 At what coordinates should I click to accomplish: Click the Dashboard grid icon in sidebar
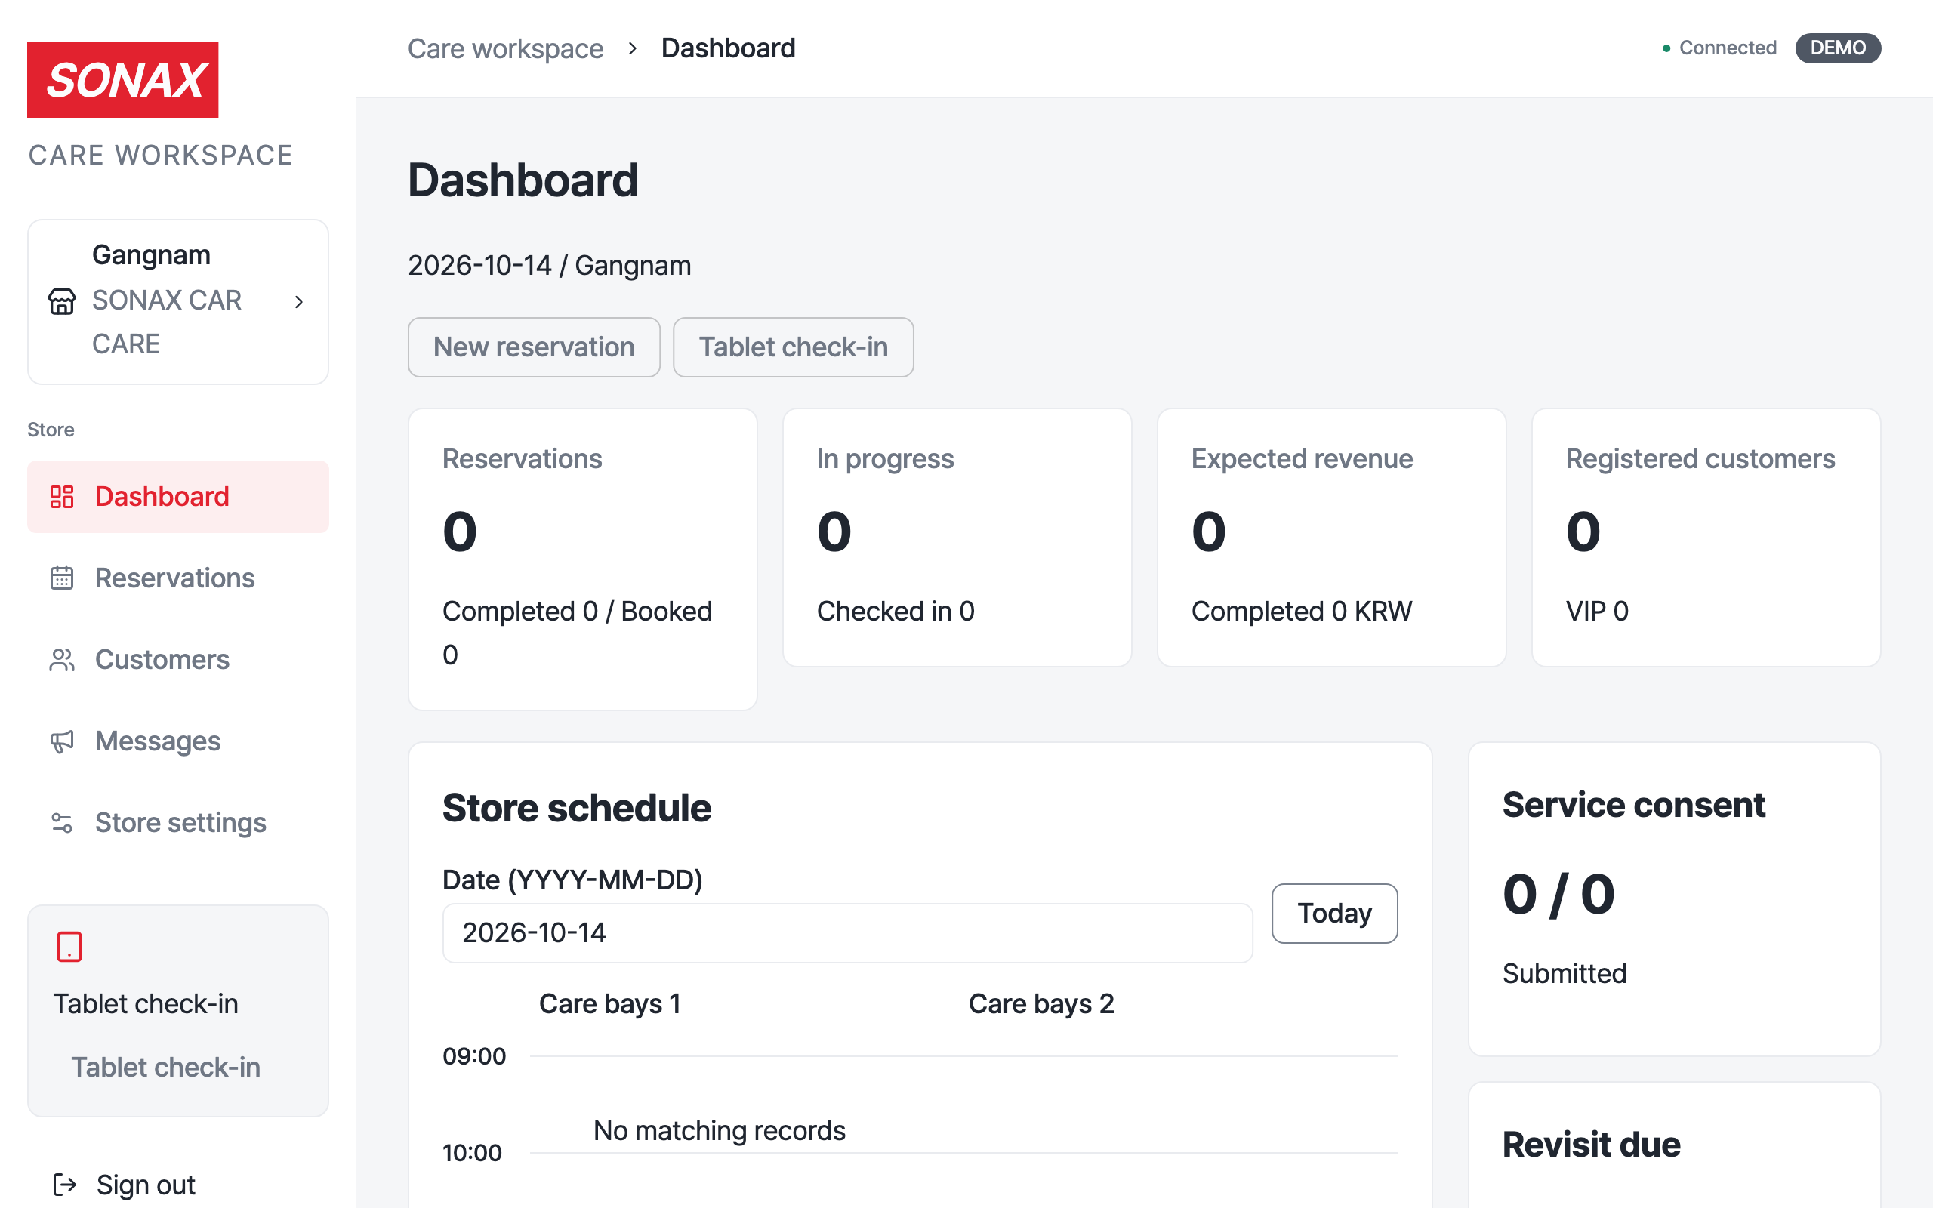click(x=61, y=496)
